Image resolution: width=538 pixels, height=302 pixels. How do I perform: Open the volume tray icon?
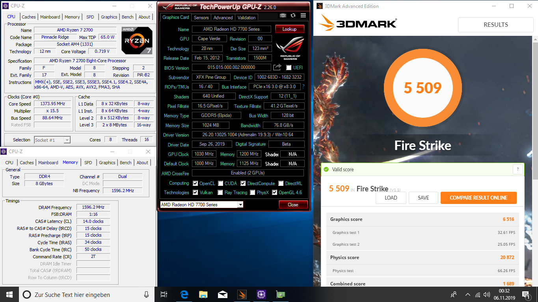(x=487, y=295)
